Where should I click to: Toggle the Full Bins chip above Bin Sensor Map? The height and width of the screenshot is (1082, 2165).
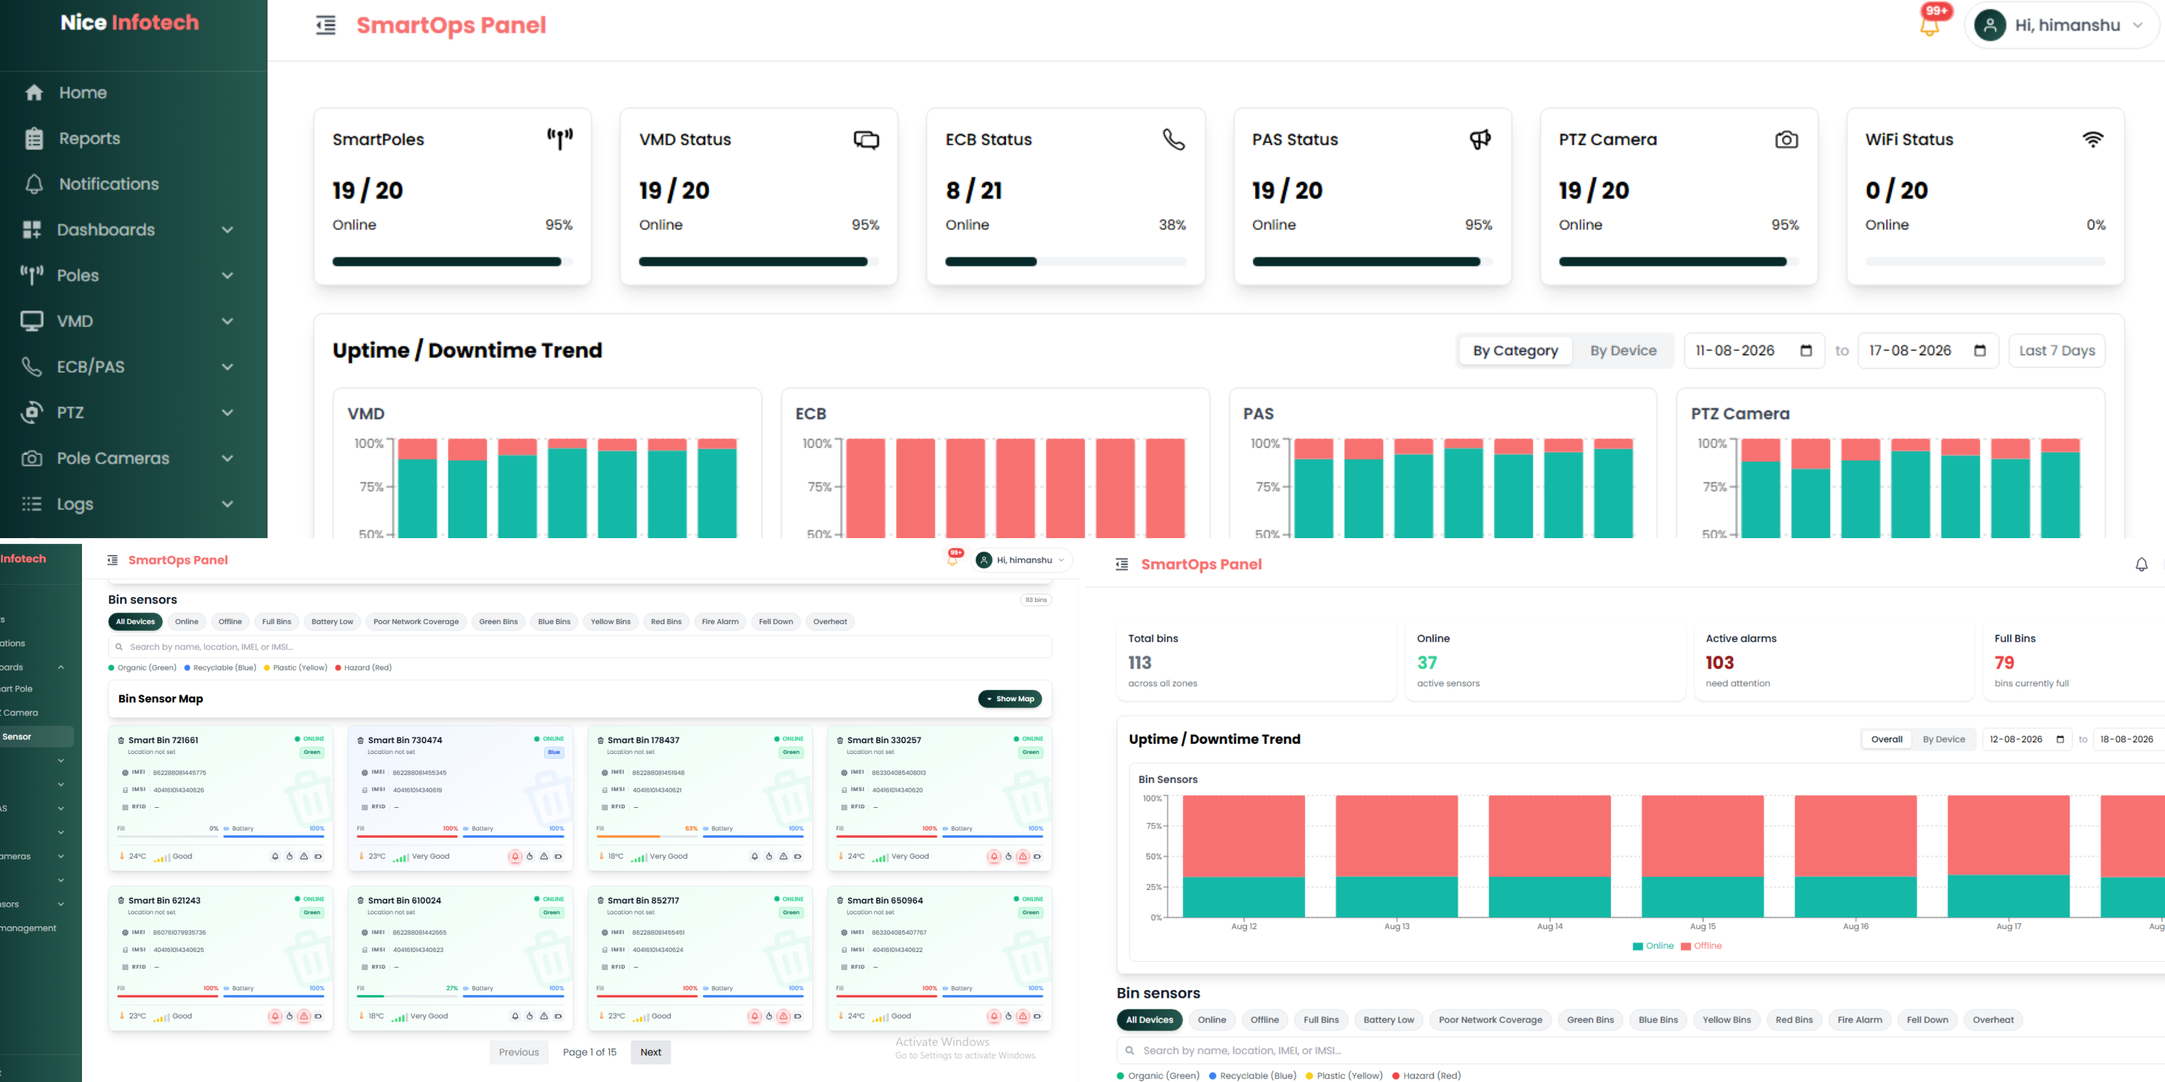[x=277, y=622]
